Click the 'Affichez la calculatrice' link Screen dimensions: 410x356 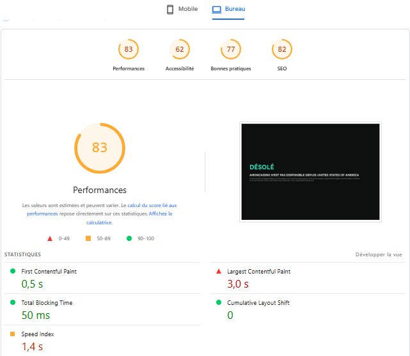point(161,214)
